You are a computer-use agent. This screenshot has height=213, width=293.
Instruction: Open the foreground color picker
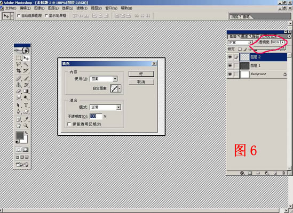[20, 135]
